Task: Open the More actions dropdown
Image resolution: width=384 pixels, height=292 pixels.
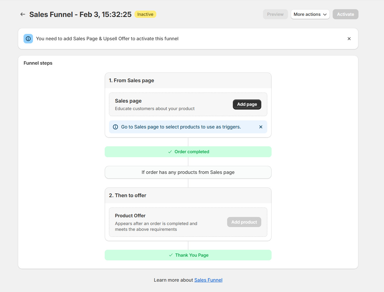Action: pyautogui.click(x=310, y=14)
